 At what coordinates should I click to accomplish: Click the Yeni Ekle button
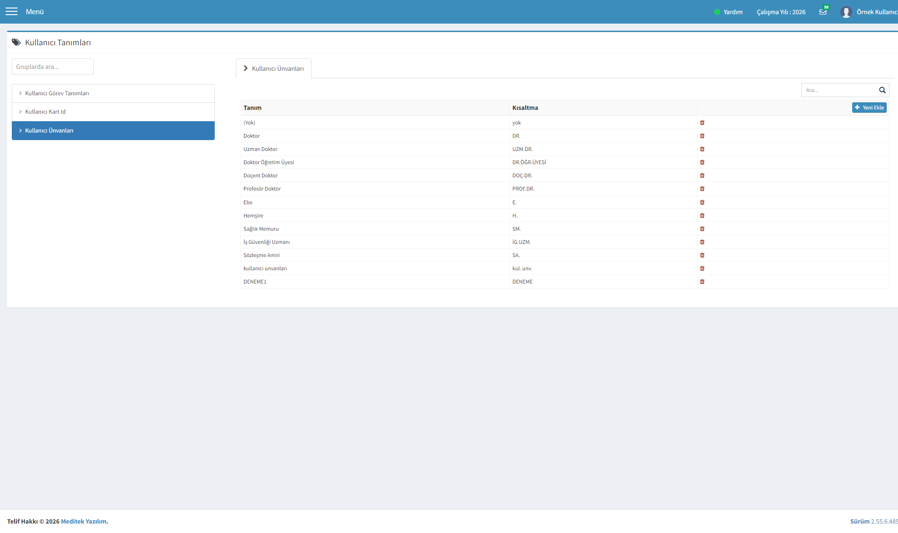tap(869, 108)
